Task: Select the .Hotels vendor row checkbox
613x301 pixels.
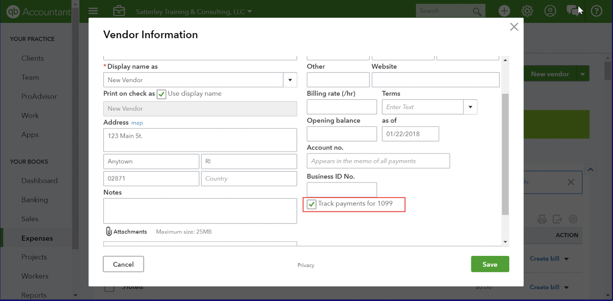Action: point(109,287)
